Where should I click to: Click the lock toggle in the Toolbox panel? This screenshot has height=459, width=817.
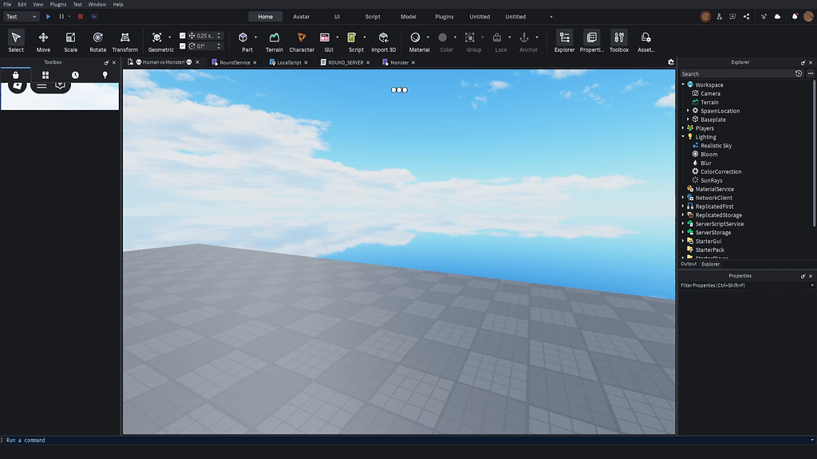pyautogui.click(x=16, y=76)
